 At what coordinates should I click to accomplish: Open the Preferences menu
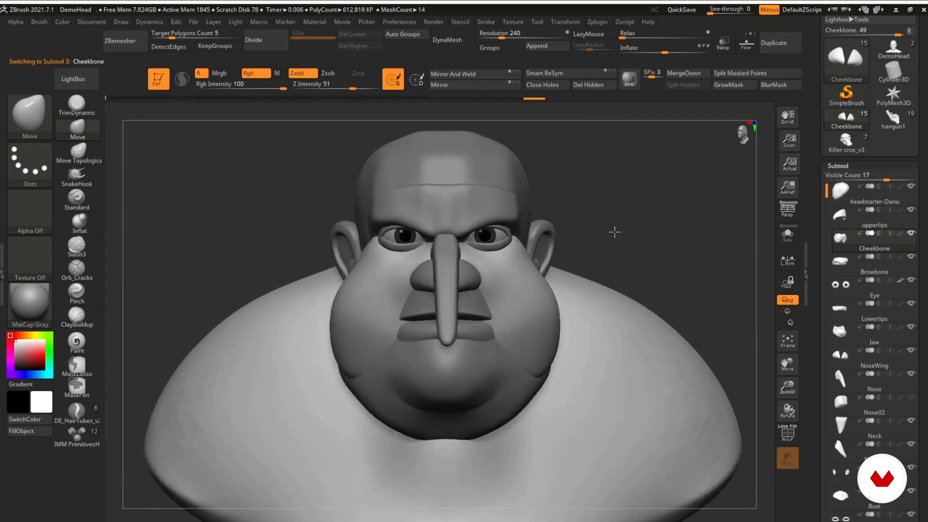(x=399, y=22)
